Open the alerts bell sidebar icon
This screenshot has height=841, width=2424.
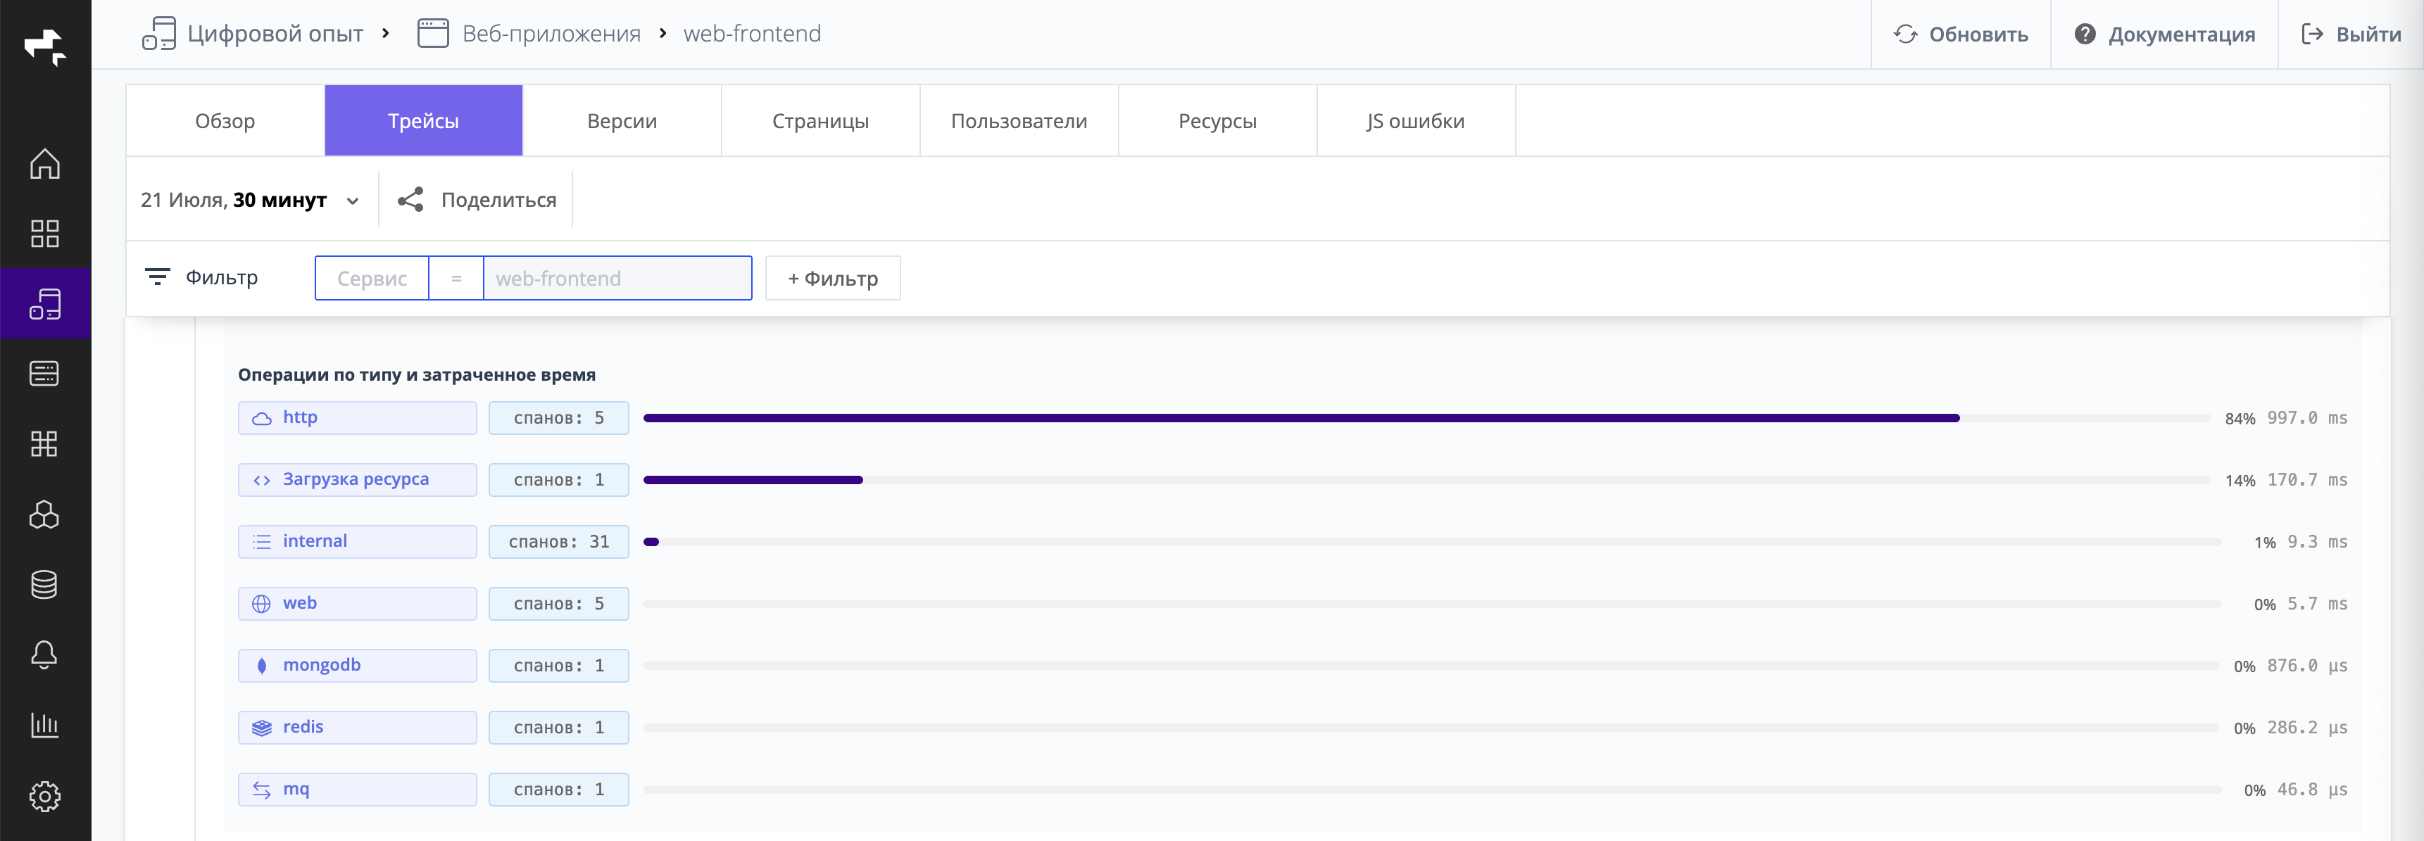pyautogui.click(x=44, y=655)
